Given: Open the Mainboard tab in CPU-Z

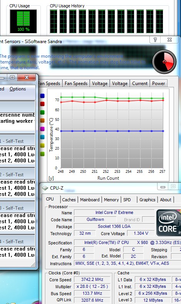Looking at the screenshot, I should (x=90, y=200).
